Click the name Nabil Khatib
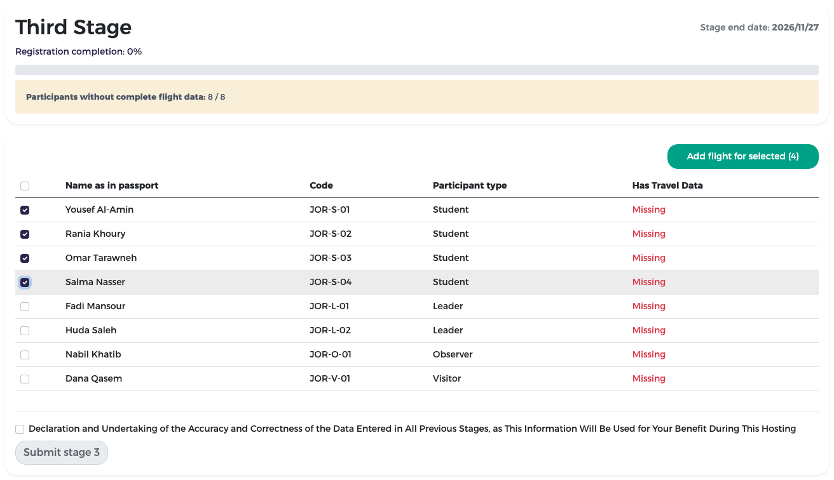Screen dimensions: 834x480 click(x=93, y=354)
